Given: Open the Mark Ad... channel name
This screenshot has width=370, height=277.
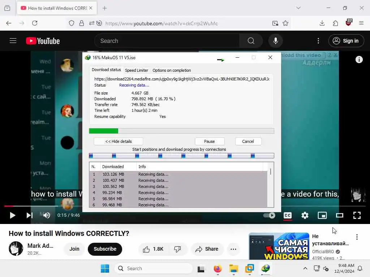Looking at the screenshot, I should click(x=40, y=246).
